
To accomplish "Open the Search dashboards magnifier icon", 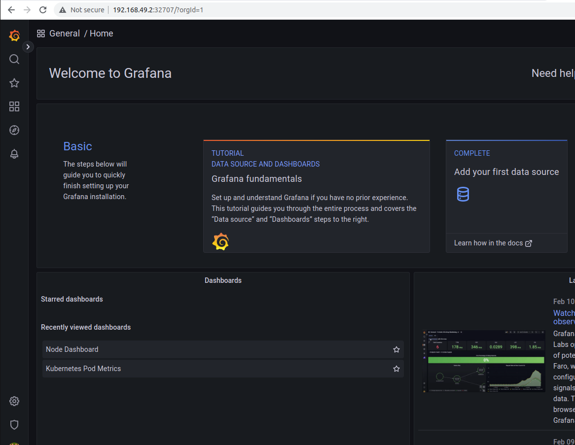I will coord(14,59).
